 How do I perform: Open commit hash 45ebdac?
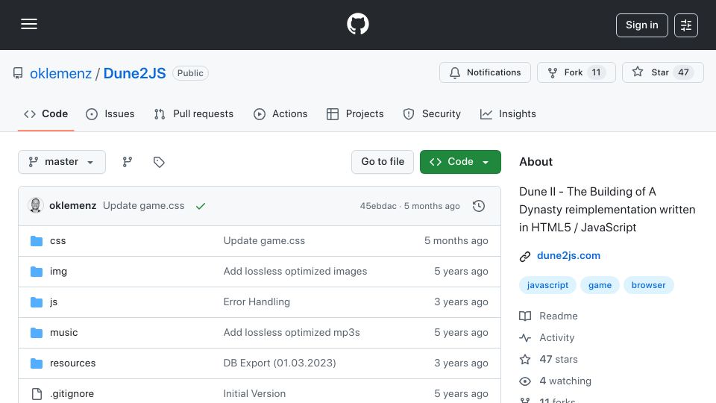[378, 206]
